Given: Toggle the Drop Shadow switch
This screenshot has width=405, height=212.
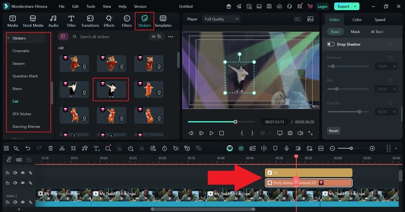Looking at the screenshot, I should click(x=331, y=44).
